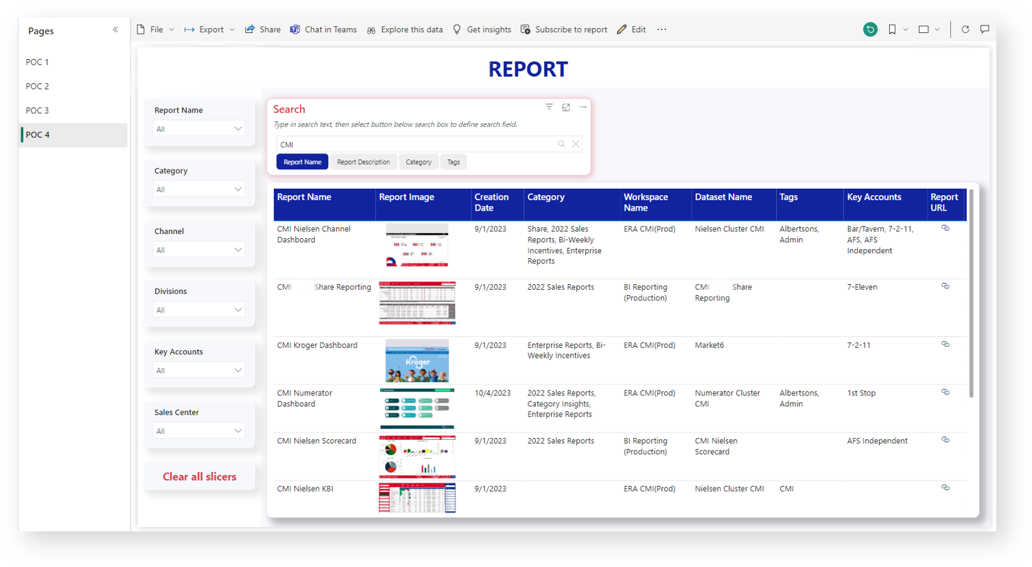The width and height of the screenshot is (1032, 567).
Task: Open the Category slicer dropdown
Action: [199, 189]
